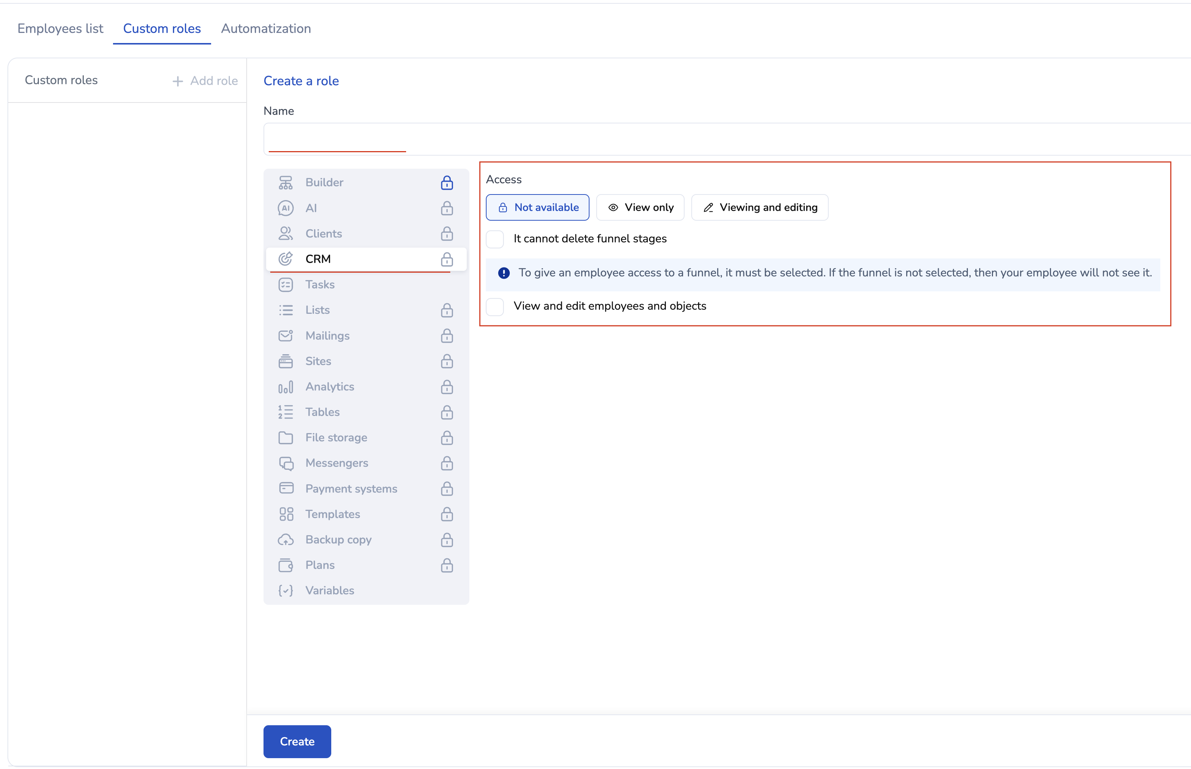Select Variables in the permissions list
The image size is (1191, 769).
[x=329, y=591]
